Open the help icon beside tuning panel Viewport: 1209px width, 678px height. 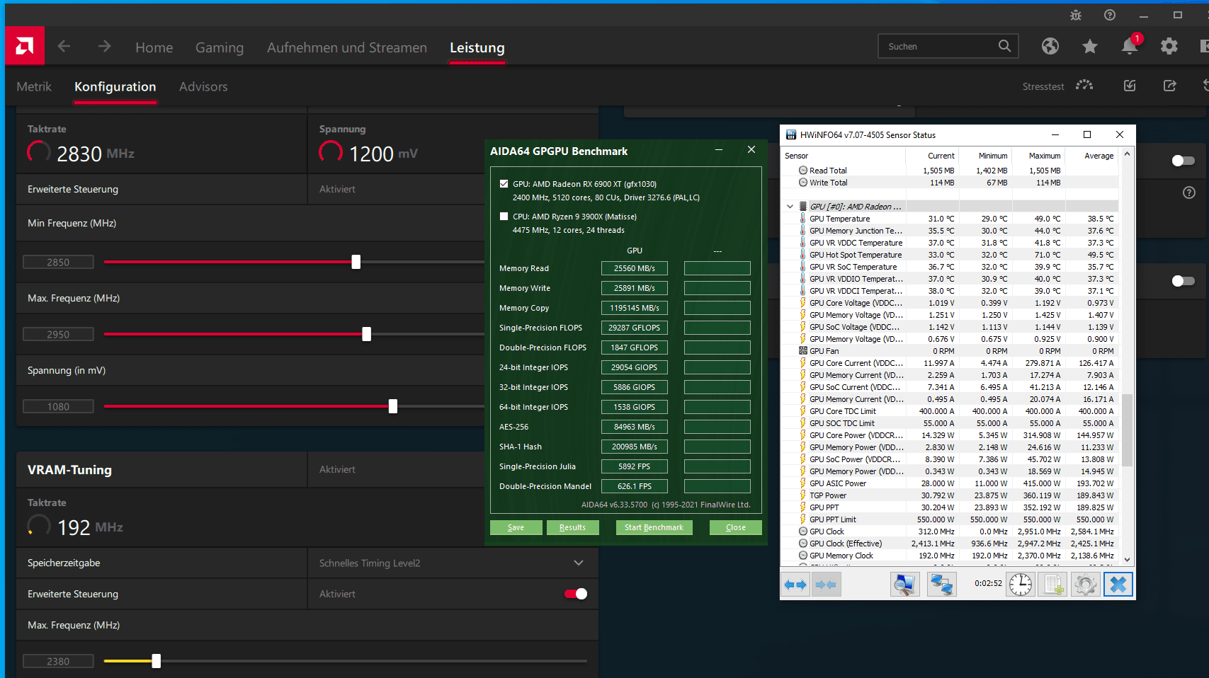click(1189, 193)
